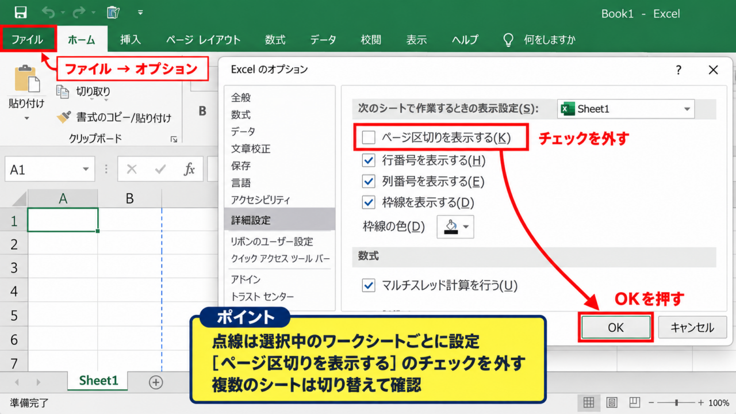Switch to the 数式 ribbon tab
Image resolution: width=736 pixels, height=414 pixels.
(x=275, y=40)
